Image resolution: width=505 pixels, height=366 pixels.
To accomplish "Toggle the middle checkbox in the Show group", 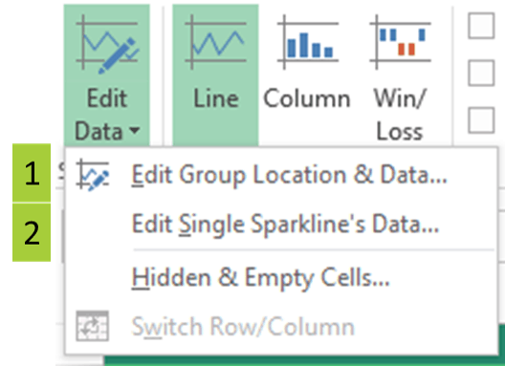I will (x=481, y=73).
